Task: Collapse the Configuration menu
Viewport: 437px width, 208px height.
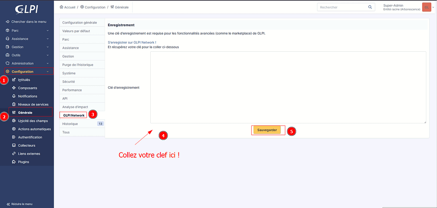Action: (x=27, y=71)
